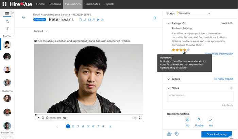This screenshot has width=238, height=139.
Task: Click the sort order icon in sidebar
Action: 7,29
